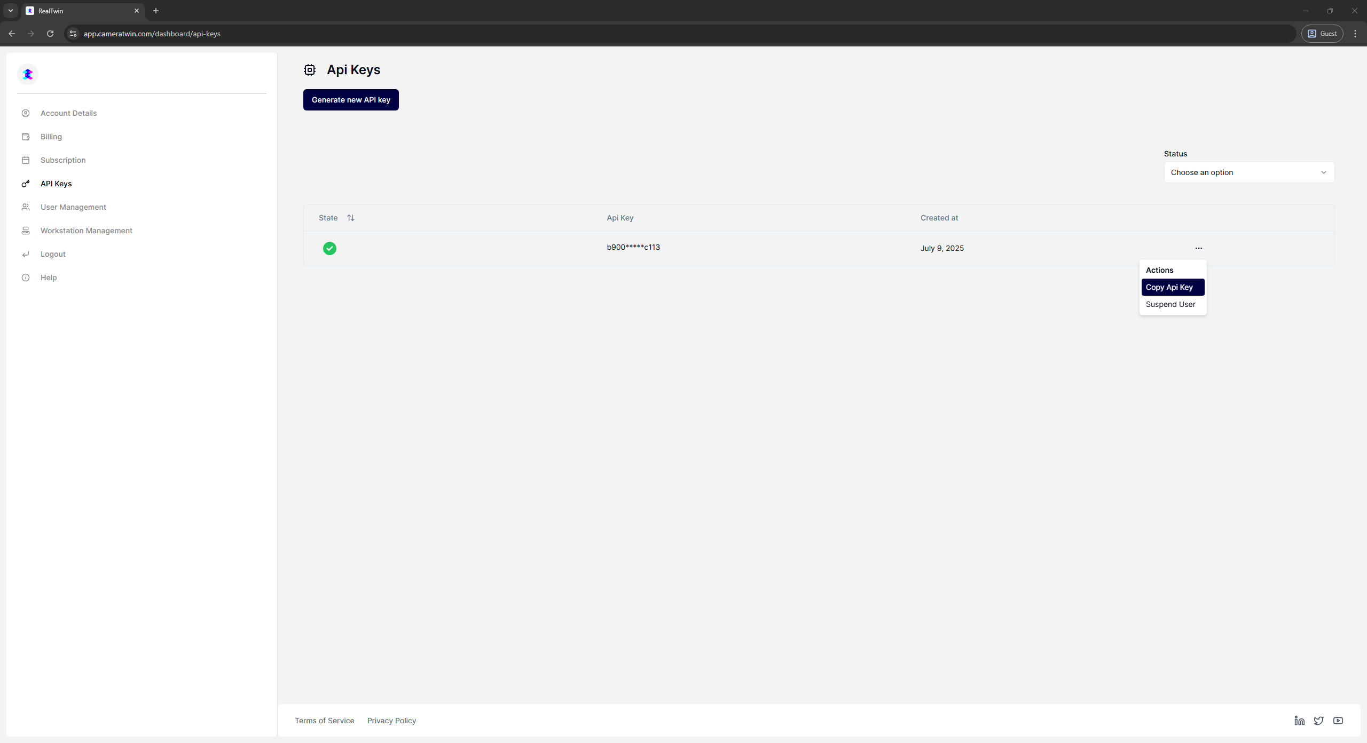Select Copy Api Key from Actions menu

[1172, 287]
